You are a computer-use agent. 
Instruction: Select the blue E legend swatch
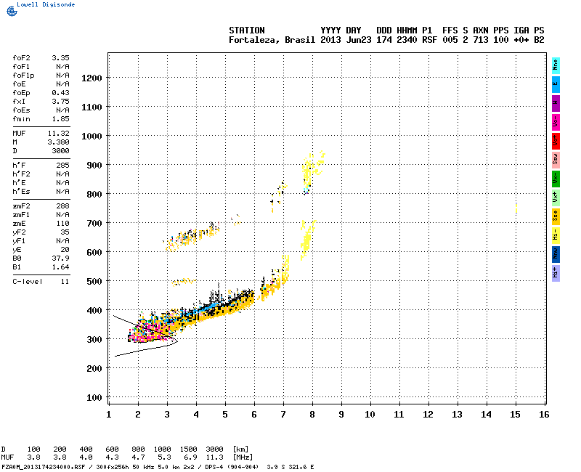pyautogui.click(x=556, y=84)
